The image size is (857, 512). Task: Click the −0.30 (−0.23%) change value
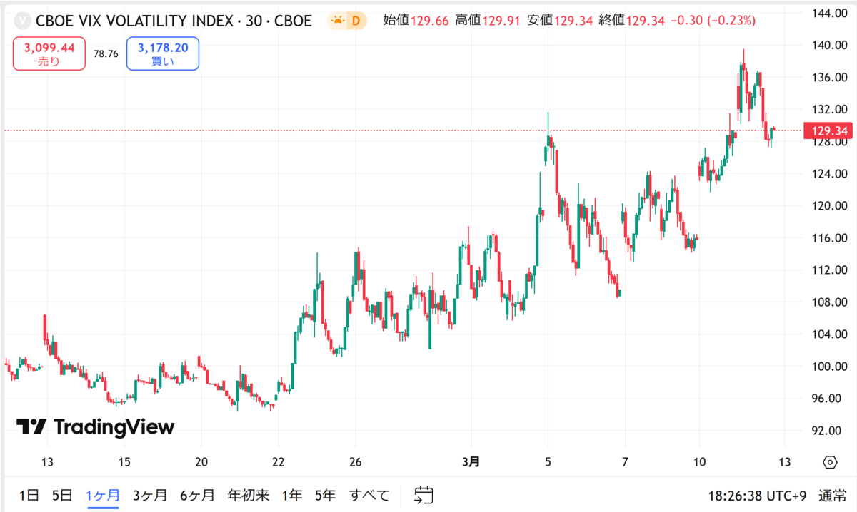tap(713, 21)
